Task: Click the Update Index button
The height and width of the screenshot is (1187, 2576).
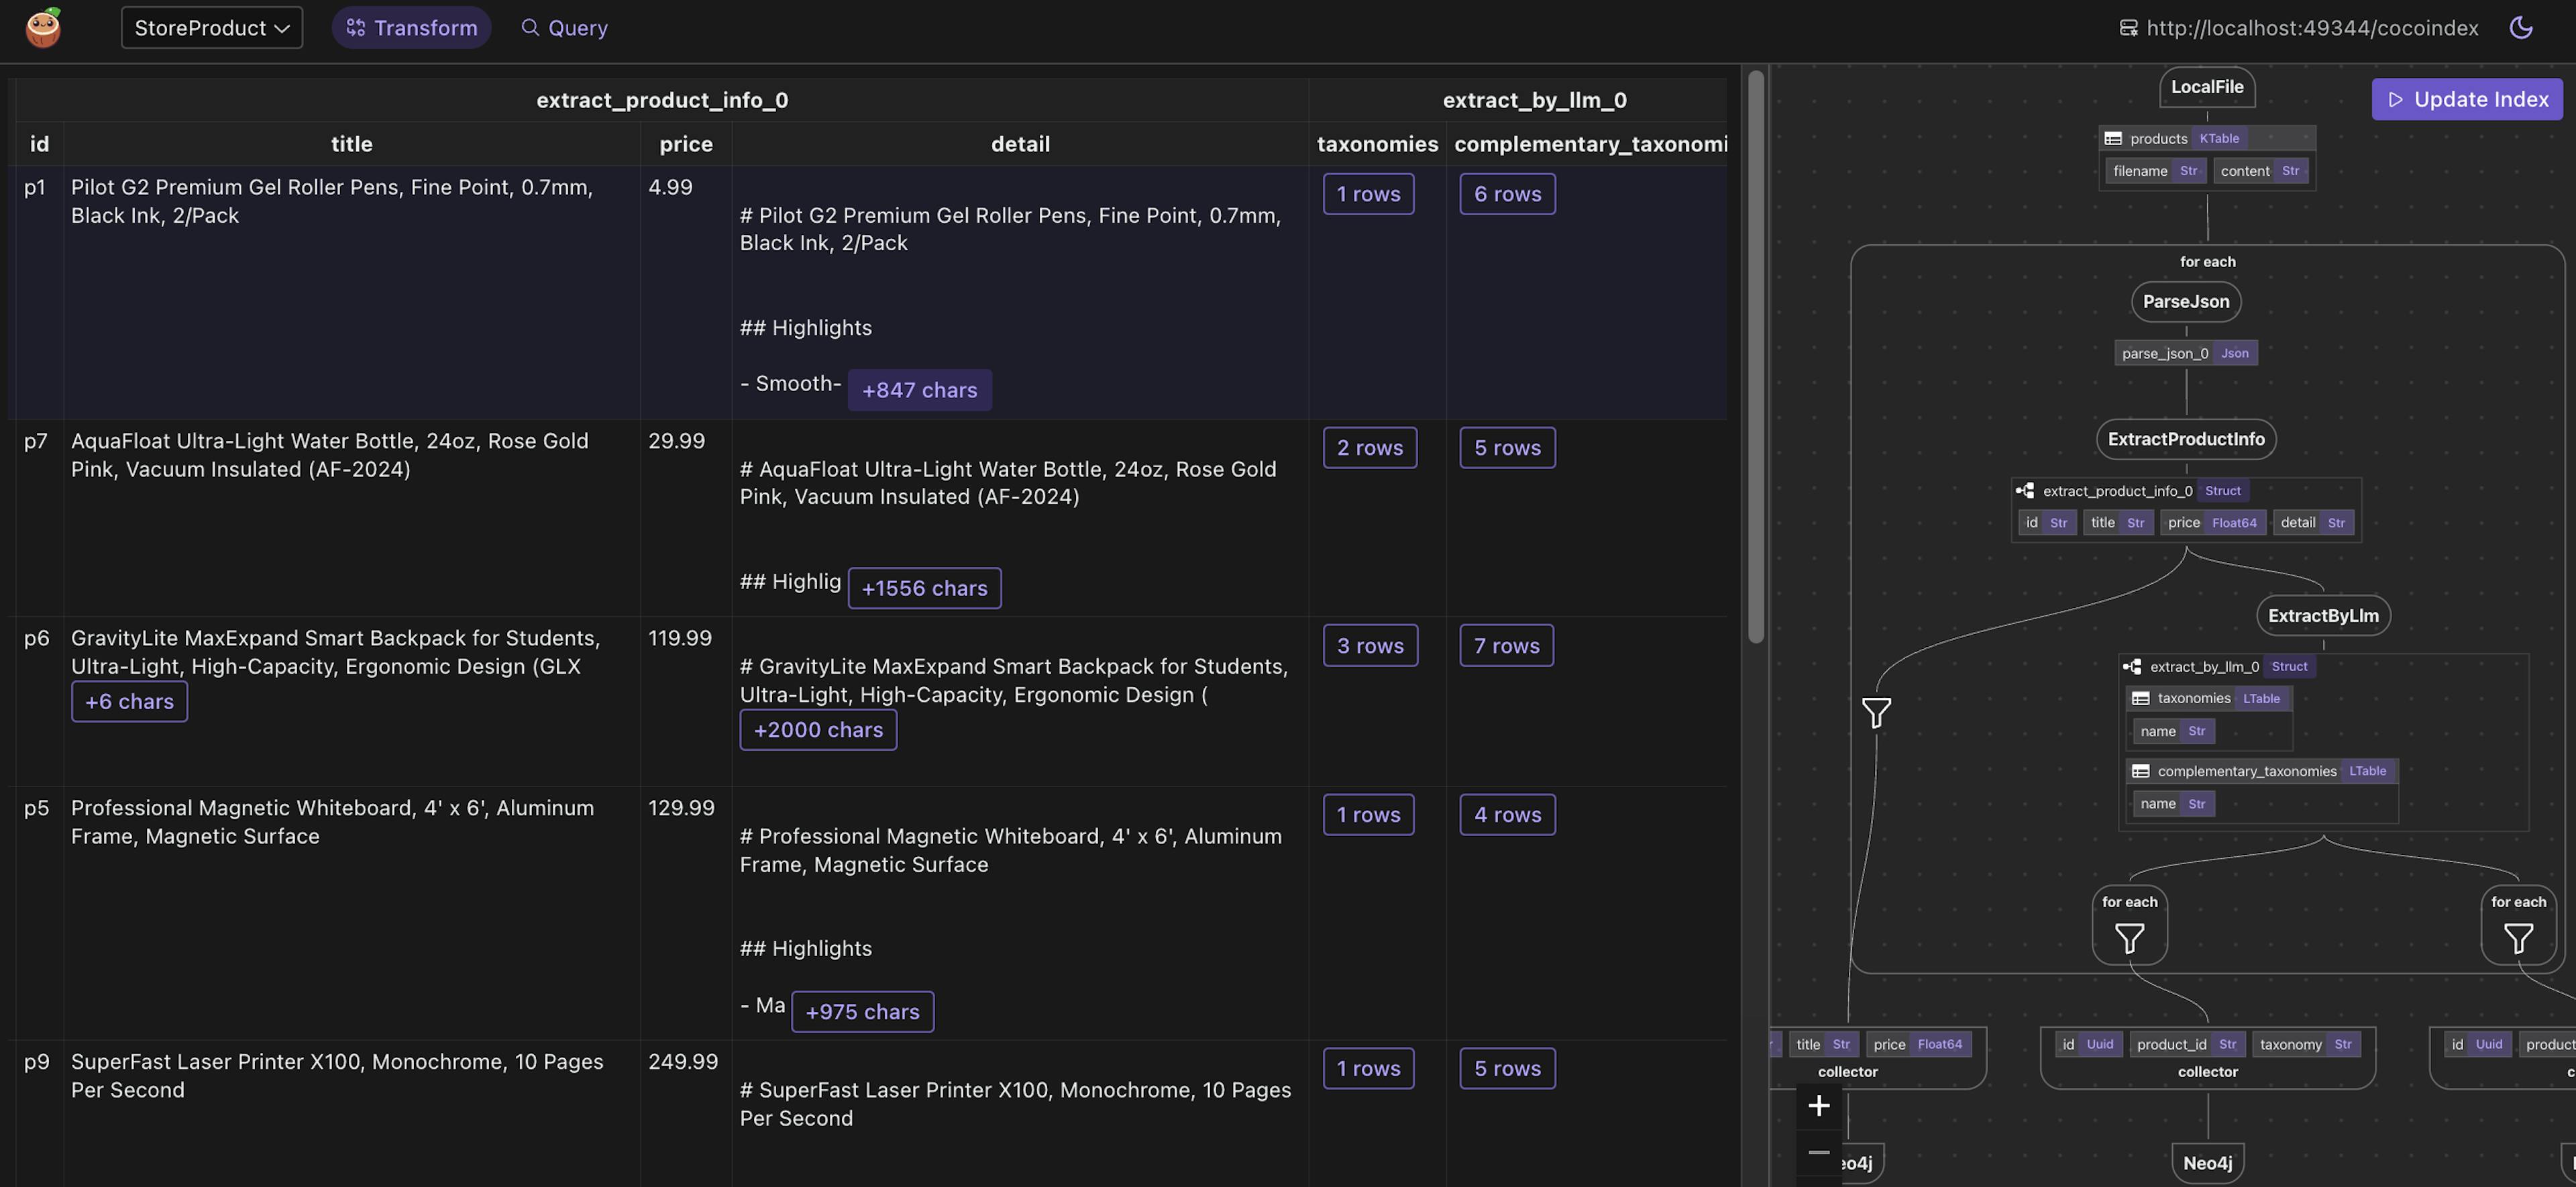Action: click(2466, 99)
